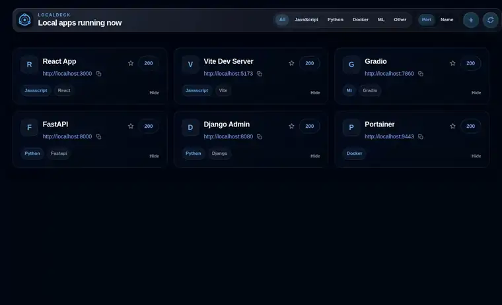Viewport: 502px width, 305px height.
Task: Filter apps by Docker
Action: click(361, 20)
